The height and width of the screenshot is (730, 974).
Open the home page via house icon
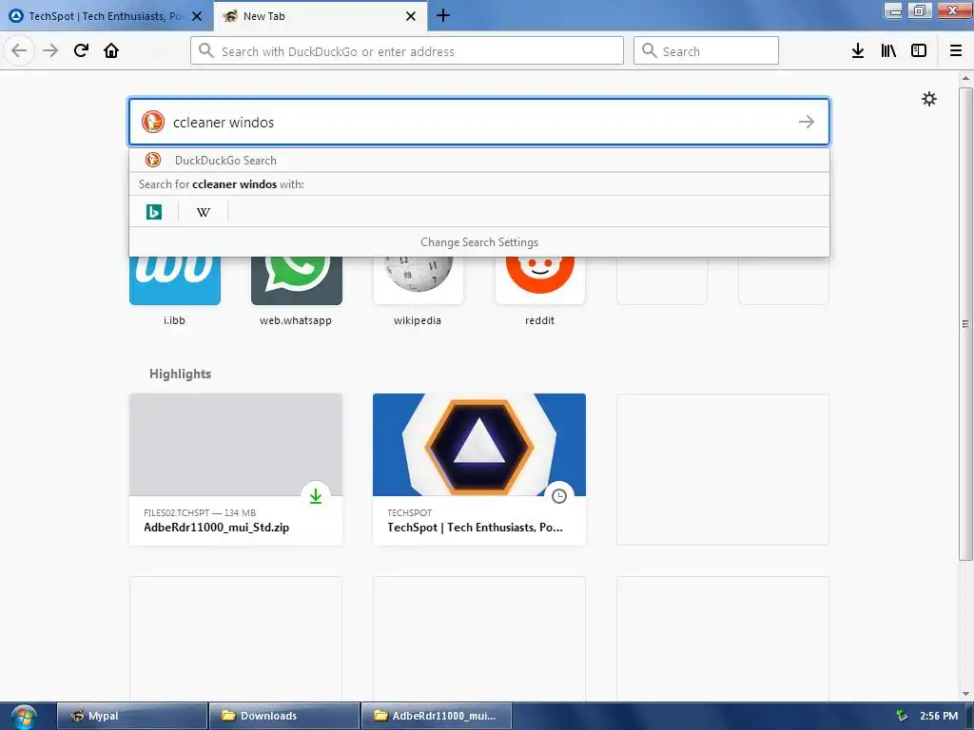tap(111, 50)
